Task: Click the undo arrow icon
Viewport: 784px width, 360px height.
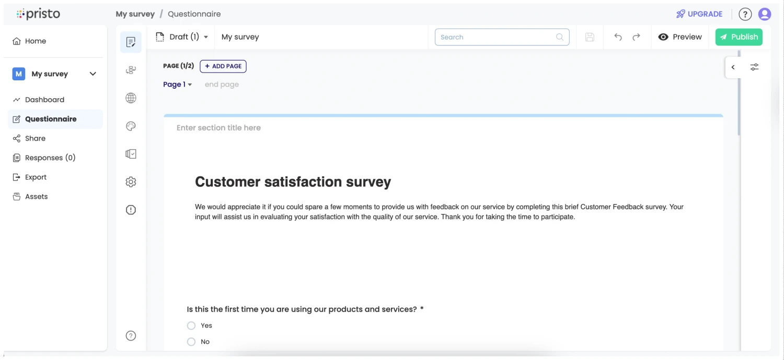Action: click(x=618, y=37)
